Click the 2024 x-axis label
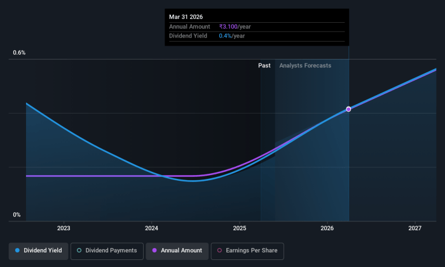 click(x=151, y=228)
